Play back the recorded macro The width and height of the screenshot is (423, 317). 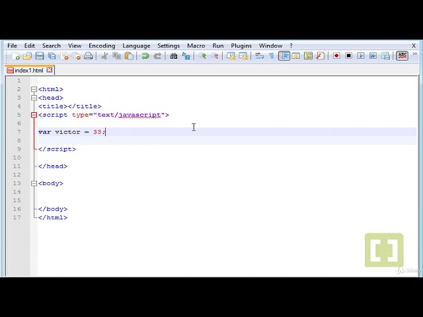pyautogui.click(x=361, y=55)
